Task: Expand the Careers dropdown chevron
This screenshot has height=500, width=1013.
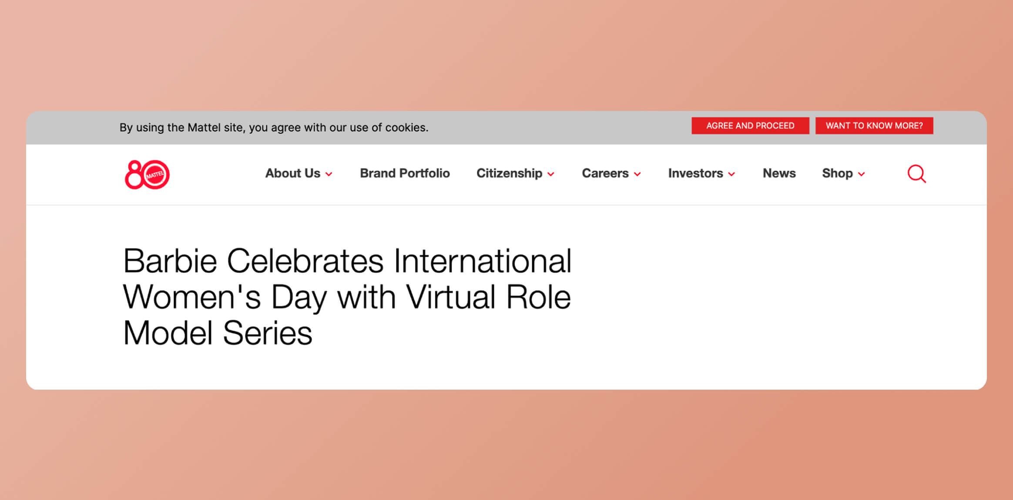Action: (638, 174)
